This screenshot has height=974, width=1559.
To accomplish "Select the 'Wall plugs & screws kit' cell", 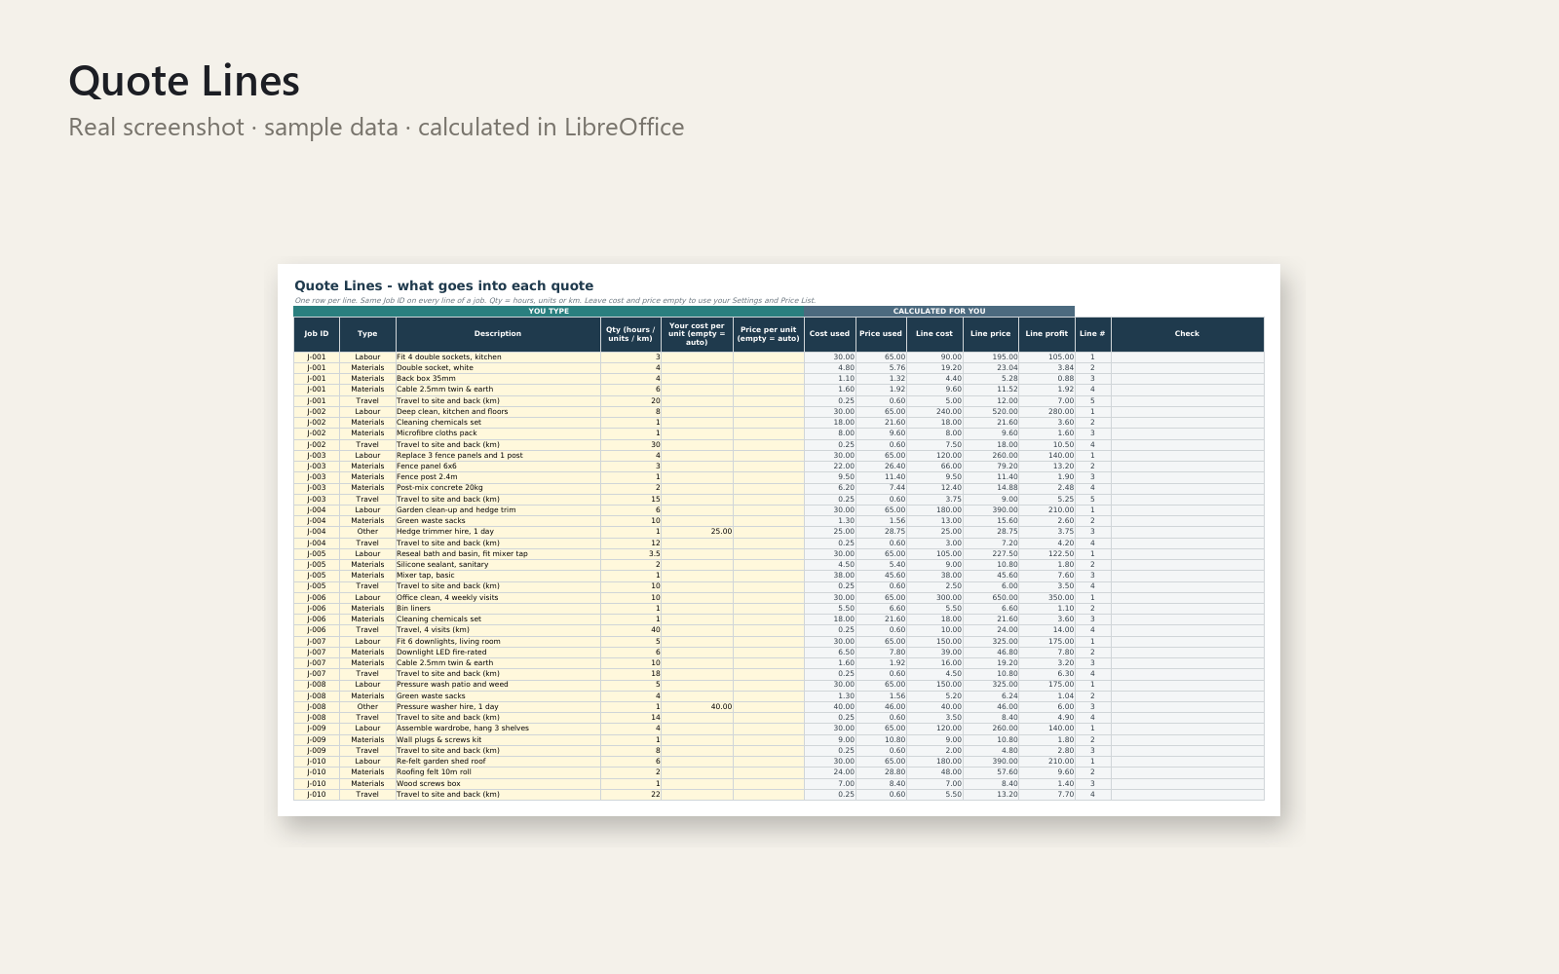I will pyautogui.click(x=498, y=740).
